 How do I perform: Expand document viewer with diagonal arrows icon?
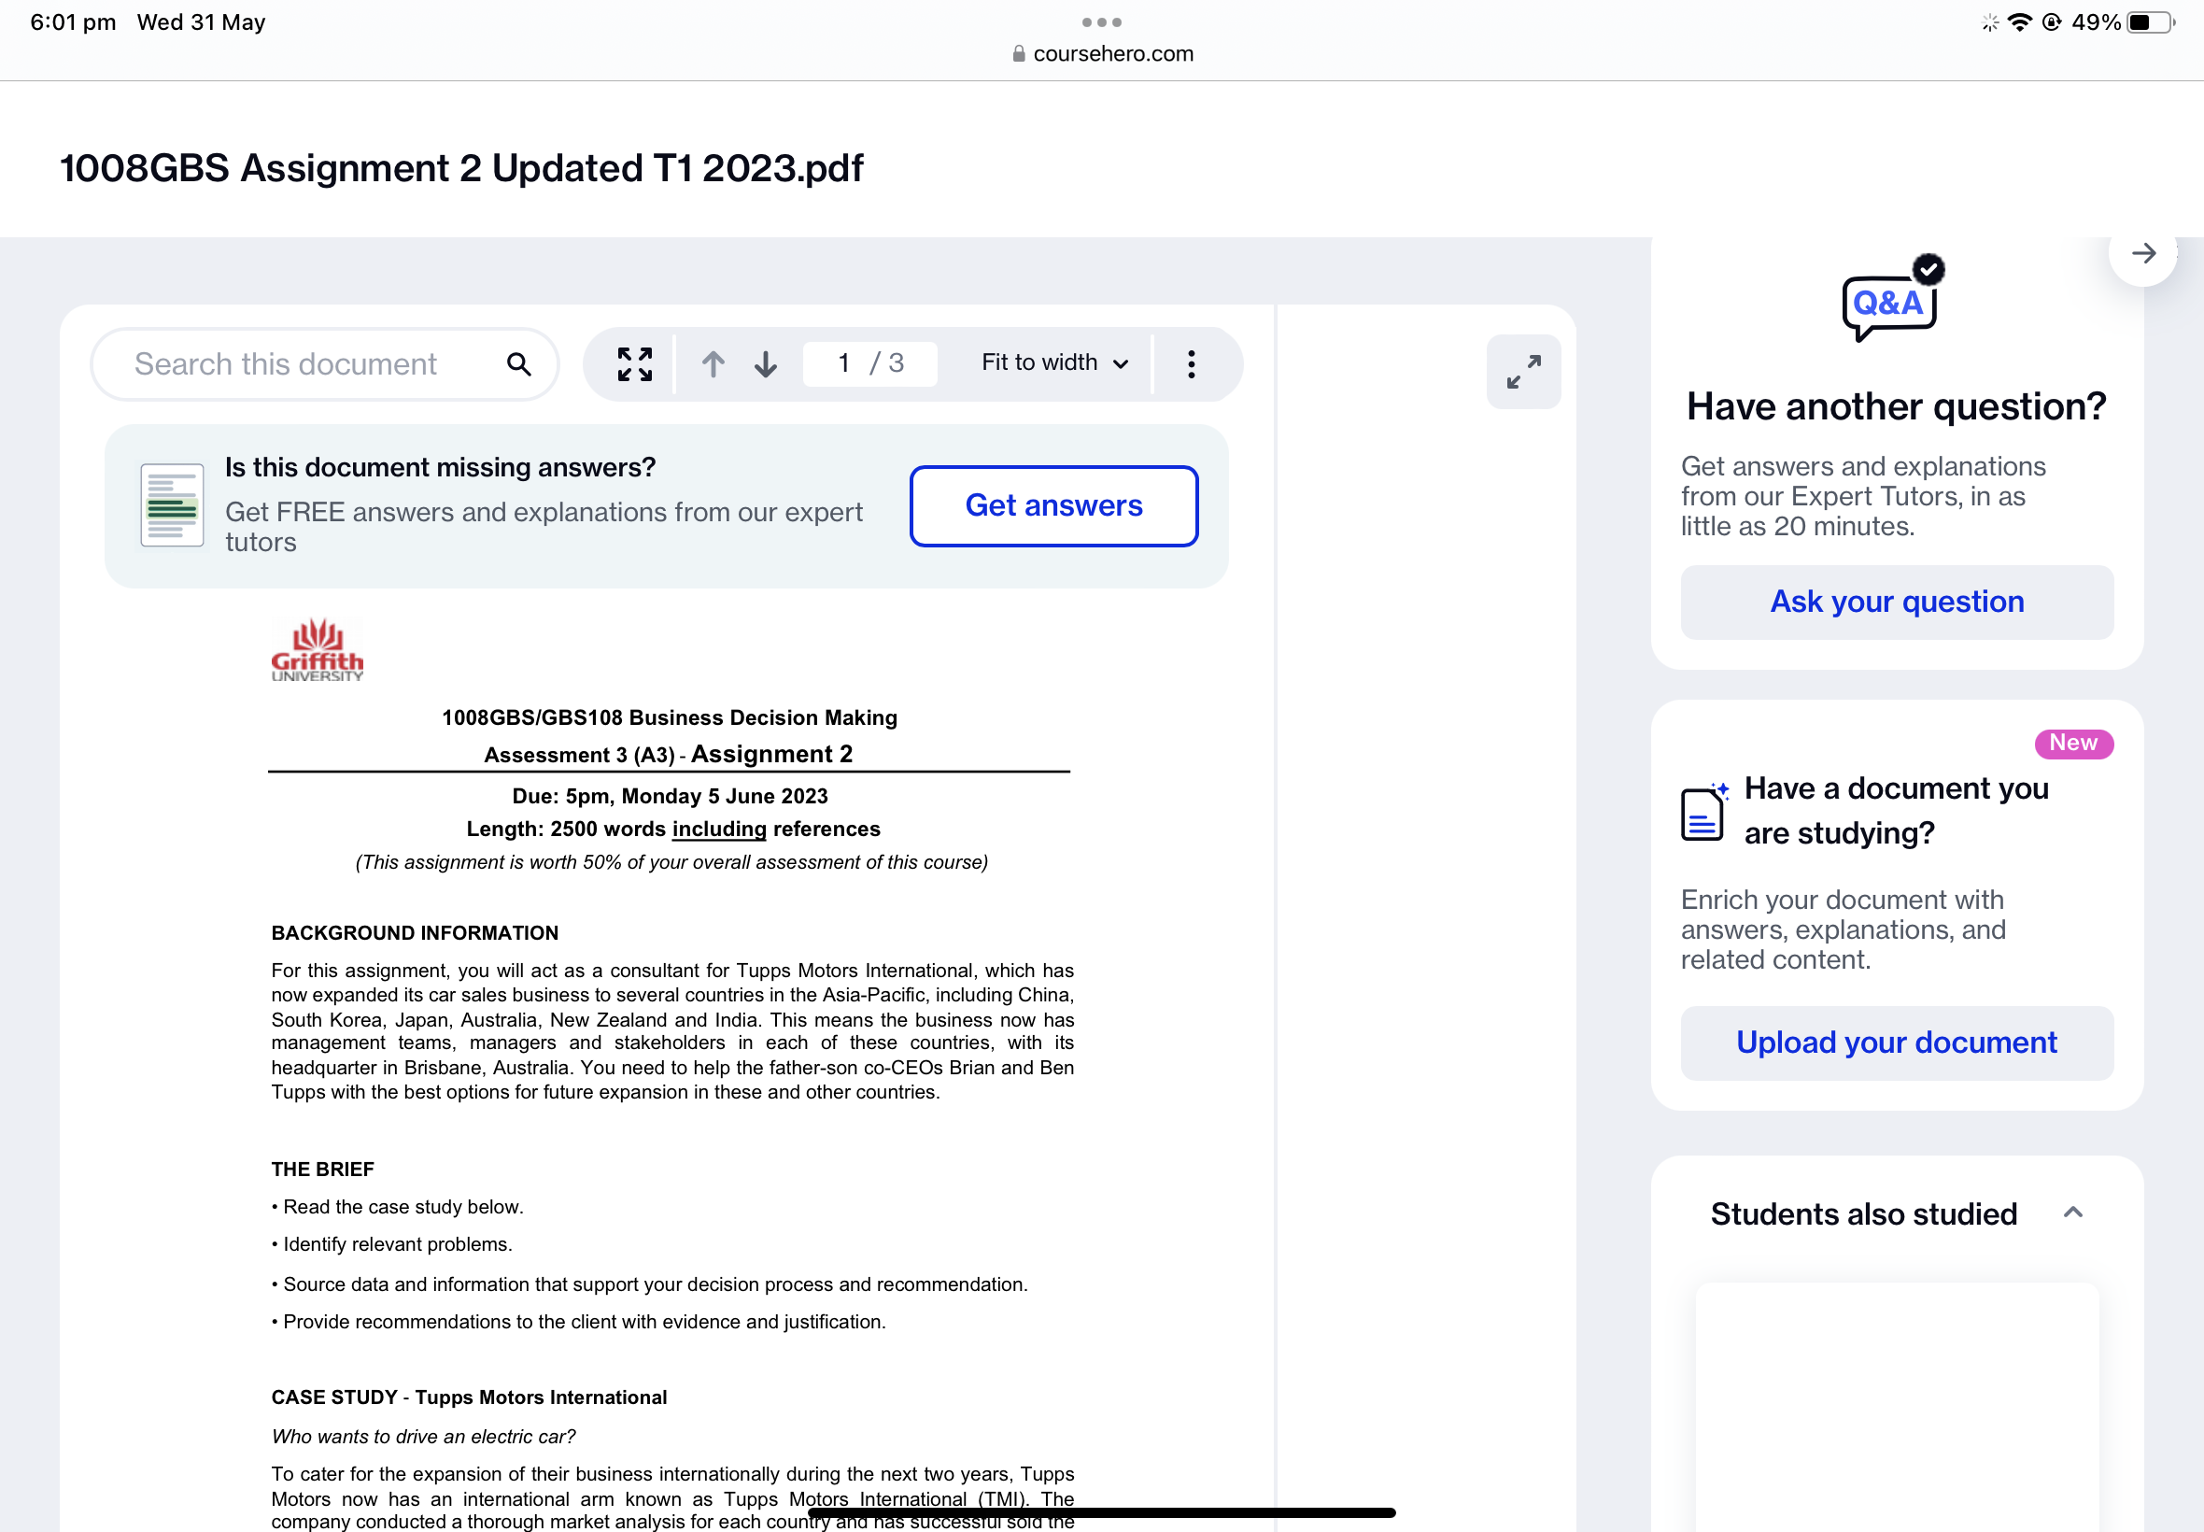pyautogui.click(x=1523, y=372)
